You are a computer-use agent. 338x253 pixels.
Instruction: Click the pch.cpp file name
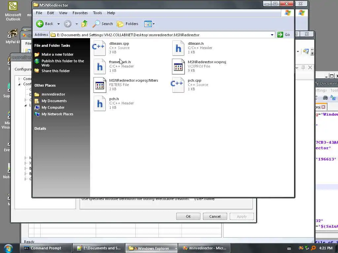click(x=194, y=80)
